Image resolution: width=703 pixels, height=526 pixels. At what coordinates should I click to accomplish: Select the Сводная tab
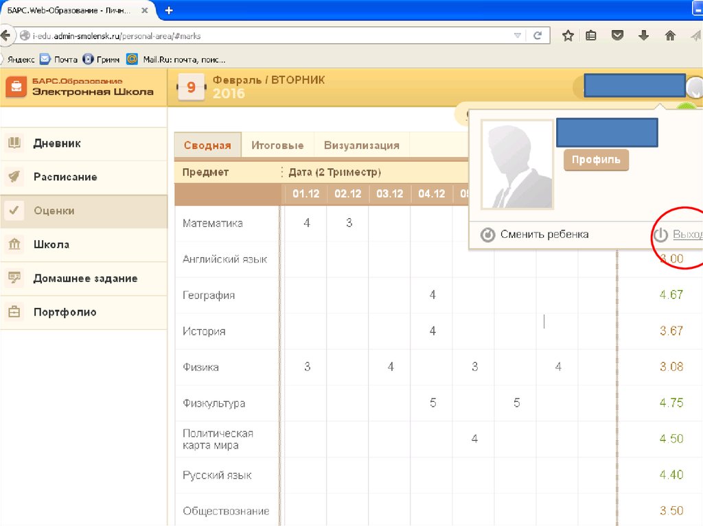207,145
